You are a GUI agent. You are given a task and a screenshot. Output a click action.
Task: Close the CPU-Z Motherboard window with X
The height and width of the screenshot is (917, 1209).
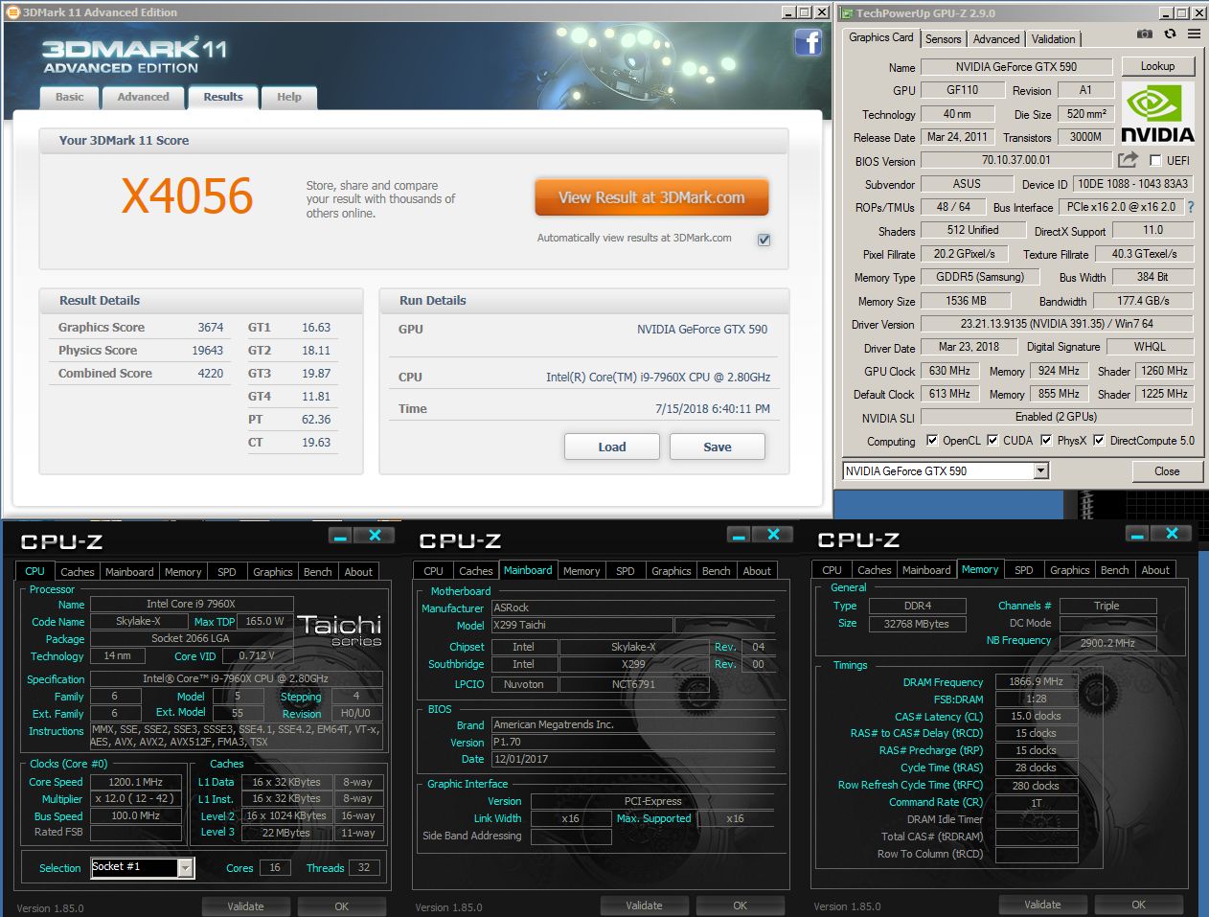772,535
